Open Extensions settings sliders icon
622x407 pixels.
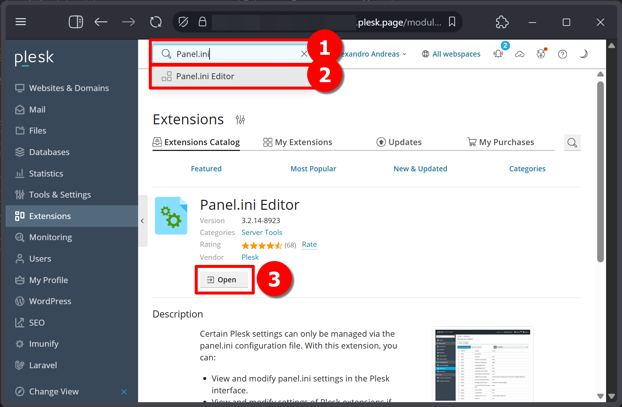click(240, 120)
